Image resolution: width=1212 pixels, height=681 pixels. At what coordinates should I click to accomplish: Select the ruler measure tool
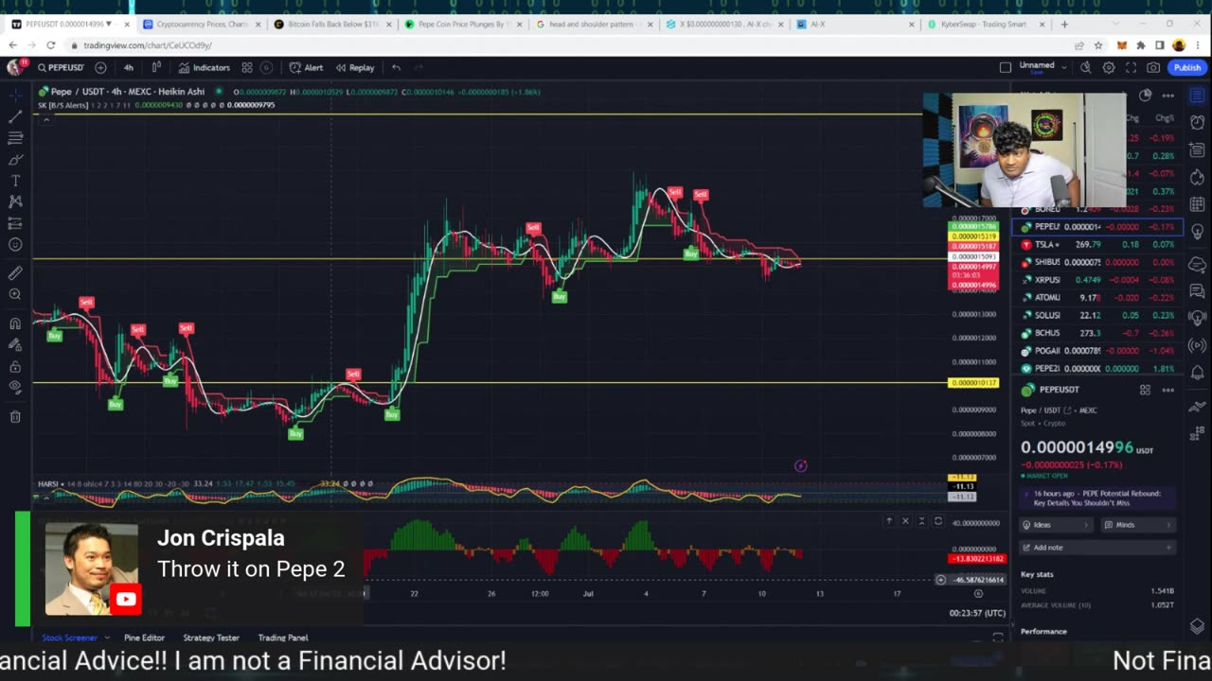point(15,273)
